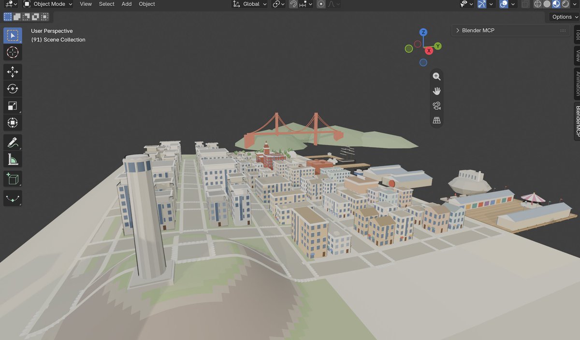Open the proportional falloff dropdown
Image resolution: width=580 pixels, height=340 pixels.
333,4
